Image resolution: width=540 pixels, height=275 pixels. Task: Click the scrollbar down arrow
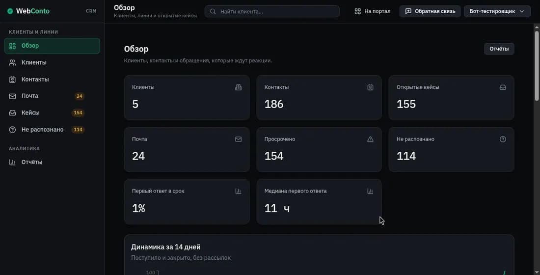(x=537, y=272)
